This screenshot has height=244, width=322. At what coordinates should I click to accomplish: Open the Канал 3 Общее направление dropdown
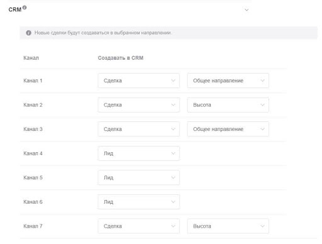[228, 129]
